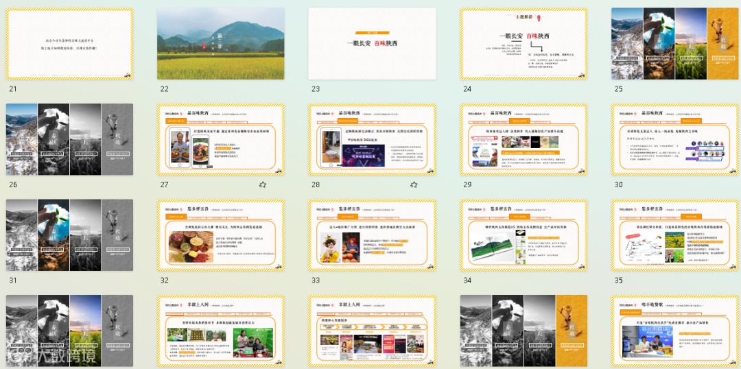Click slide number label 35
Viewport: 741px width, 369px height.
(618, 280)
